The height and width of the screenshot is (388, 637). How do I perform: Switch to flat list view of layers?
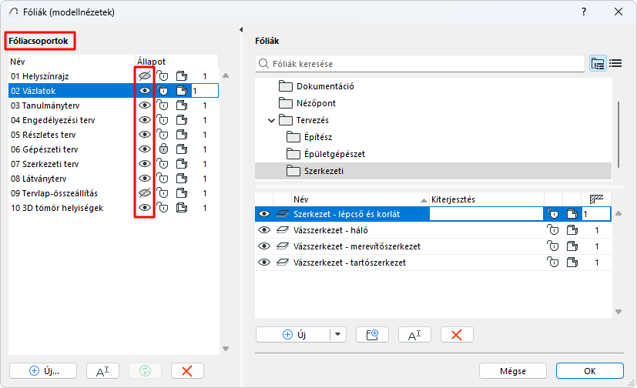point(615,64)
